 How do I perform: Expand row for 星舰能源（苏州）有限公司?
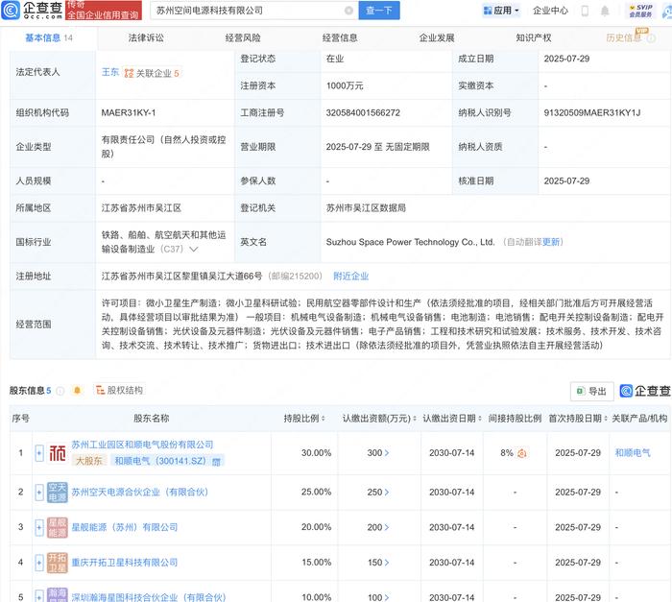pyautogui.click(x=39, y=527)
